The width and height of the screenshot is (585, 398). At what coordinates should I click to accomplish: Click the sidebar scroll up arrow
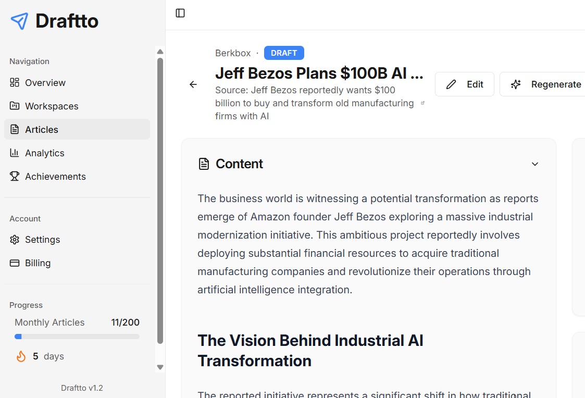[160, 52]
